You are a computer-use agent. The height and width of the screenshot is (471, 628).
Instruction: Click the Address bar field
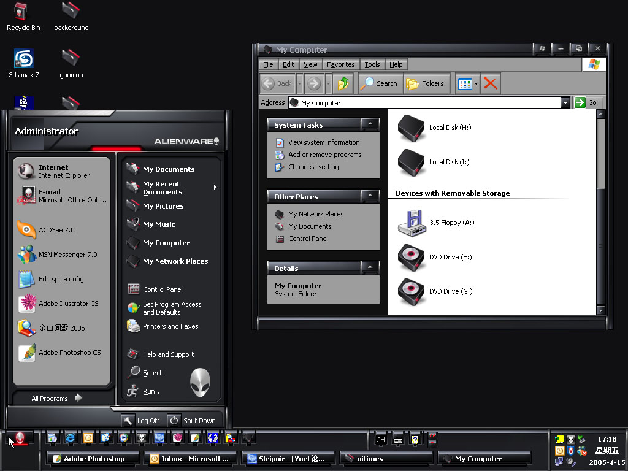coord(424,103)
